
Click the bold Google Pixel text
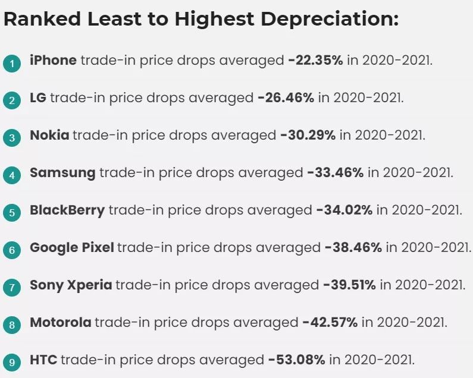coord(71,247)
